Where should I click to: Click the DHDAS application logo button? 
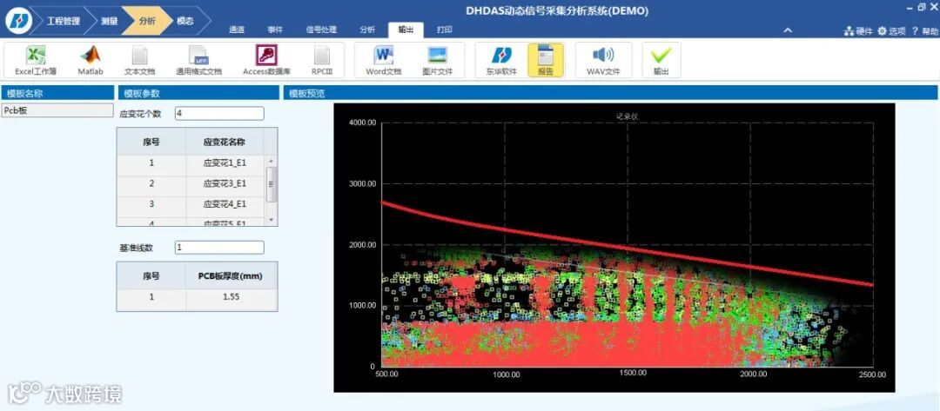18,20
